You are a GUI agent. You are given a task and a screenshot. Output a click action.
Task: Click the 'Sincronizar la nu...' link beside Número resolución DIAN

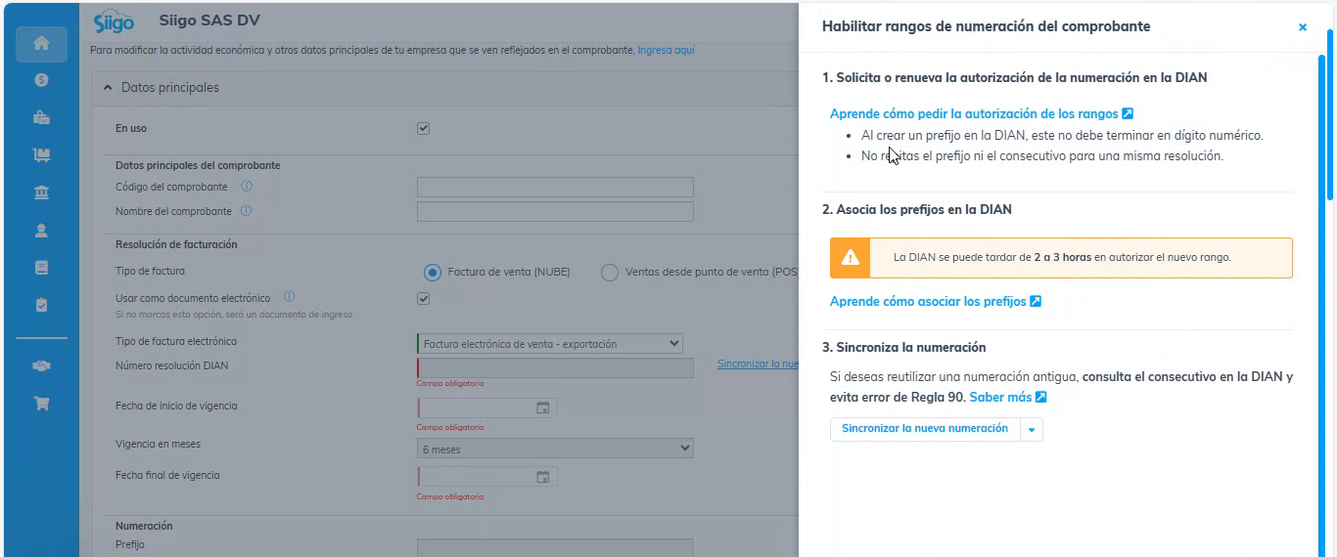click(758, 364)
